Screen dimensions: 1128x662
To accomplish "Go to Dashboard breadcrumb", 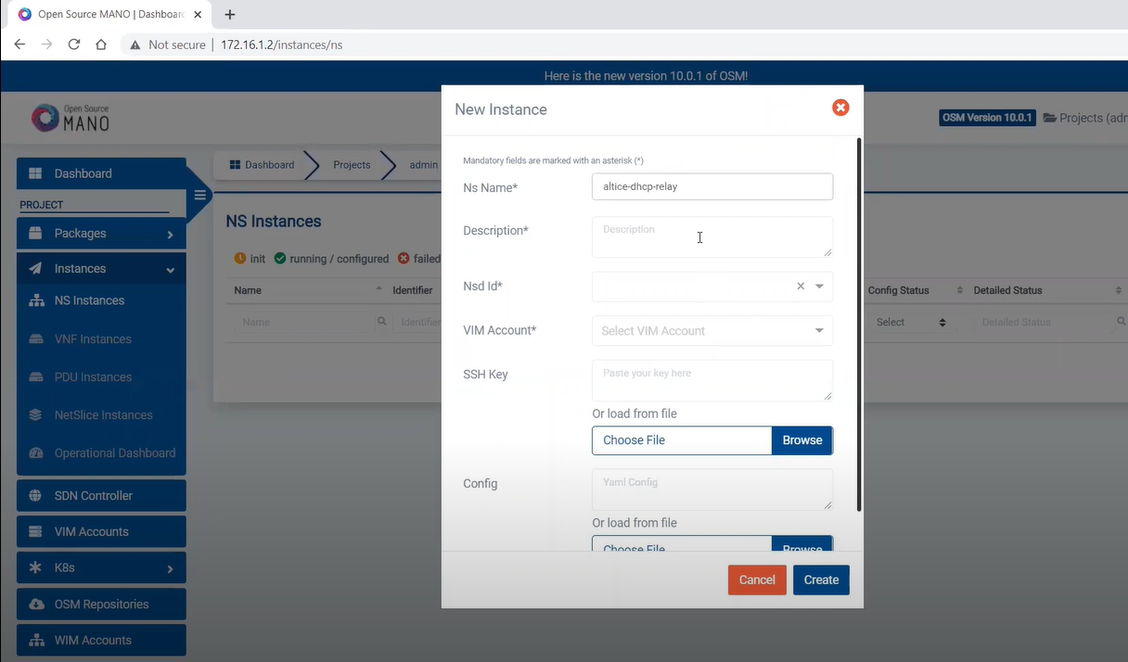I will tap(262, 165).
